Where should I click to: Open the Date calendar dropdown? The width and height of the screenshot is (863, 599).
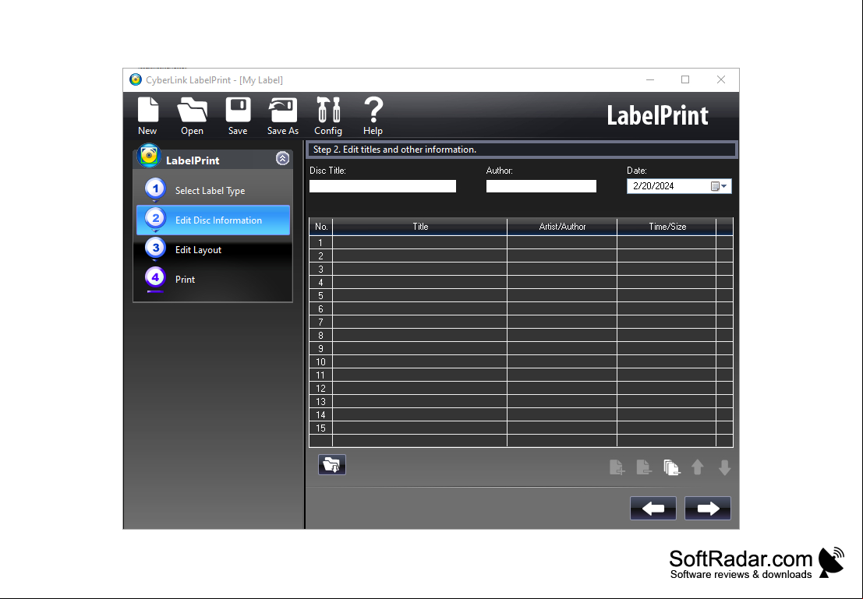[x=720, y=186]
